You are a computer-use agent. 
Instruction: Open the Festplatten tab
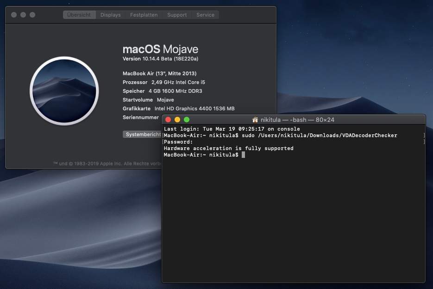pyautogui.click(x=144, y=15)
